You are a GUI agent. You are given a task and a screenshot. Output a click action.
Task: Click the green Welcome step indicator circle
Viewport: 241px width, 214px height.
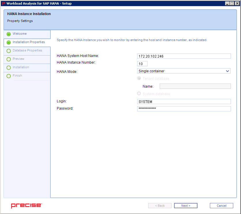point(9,34)
